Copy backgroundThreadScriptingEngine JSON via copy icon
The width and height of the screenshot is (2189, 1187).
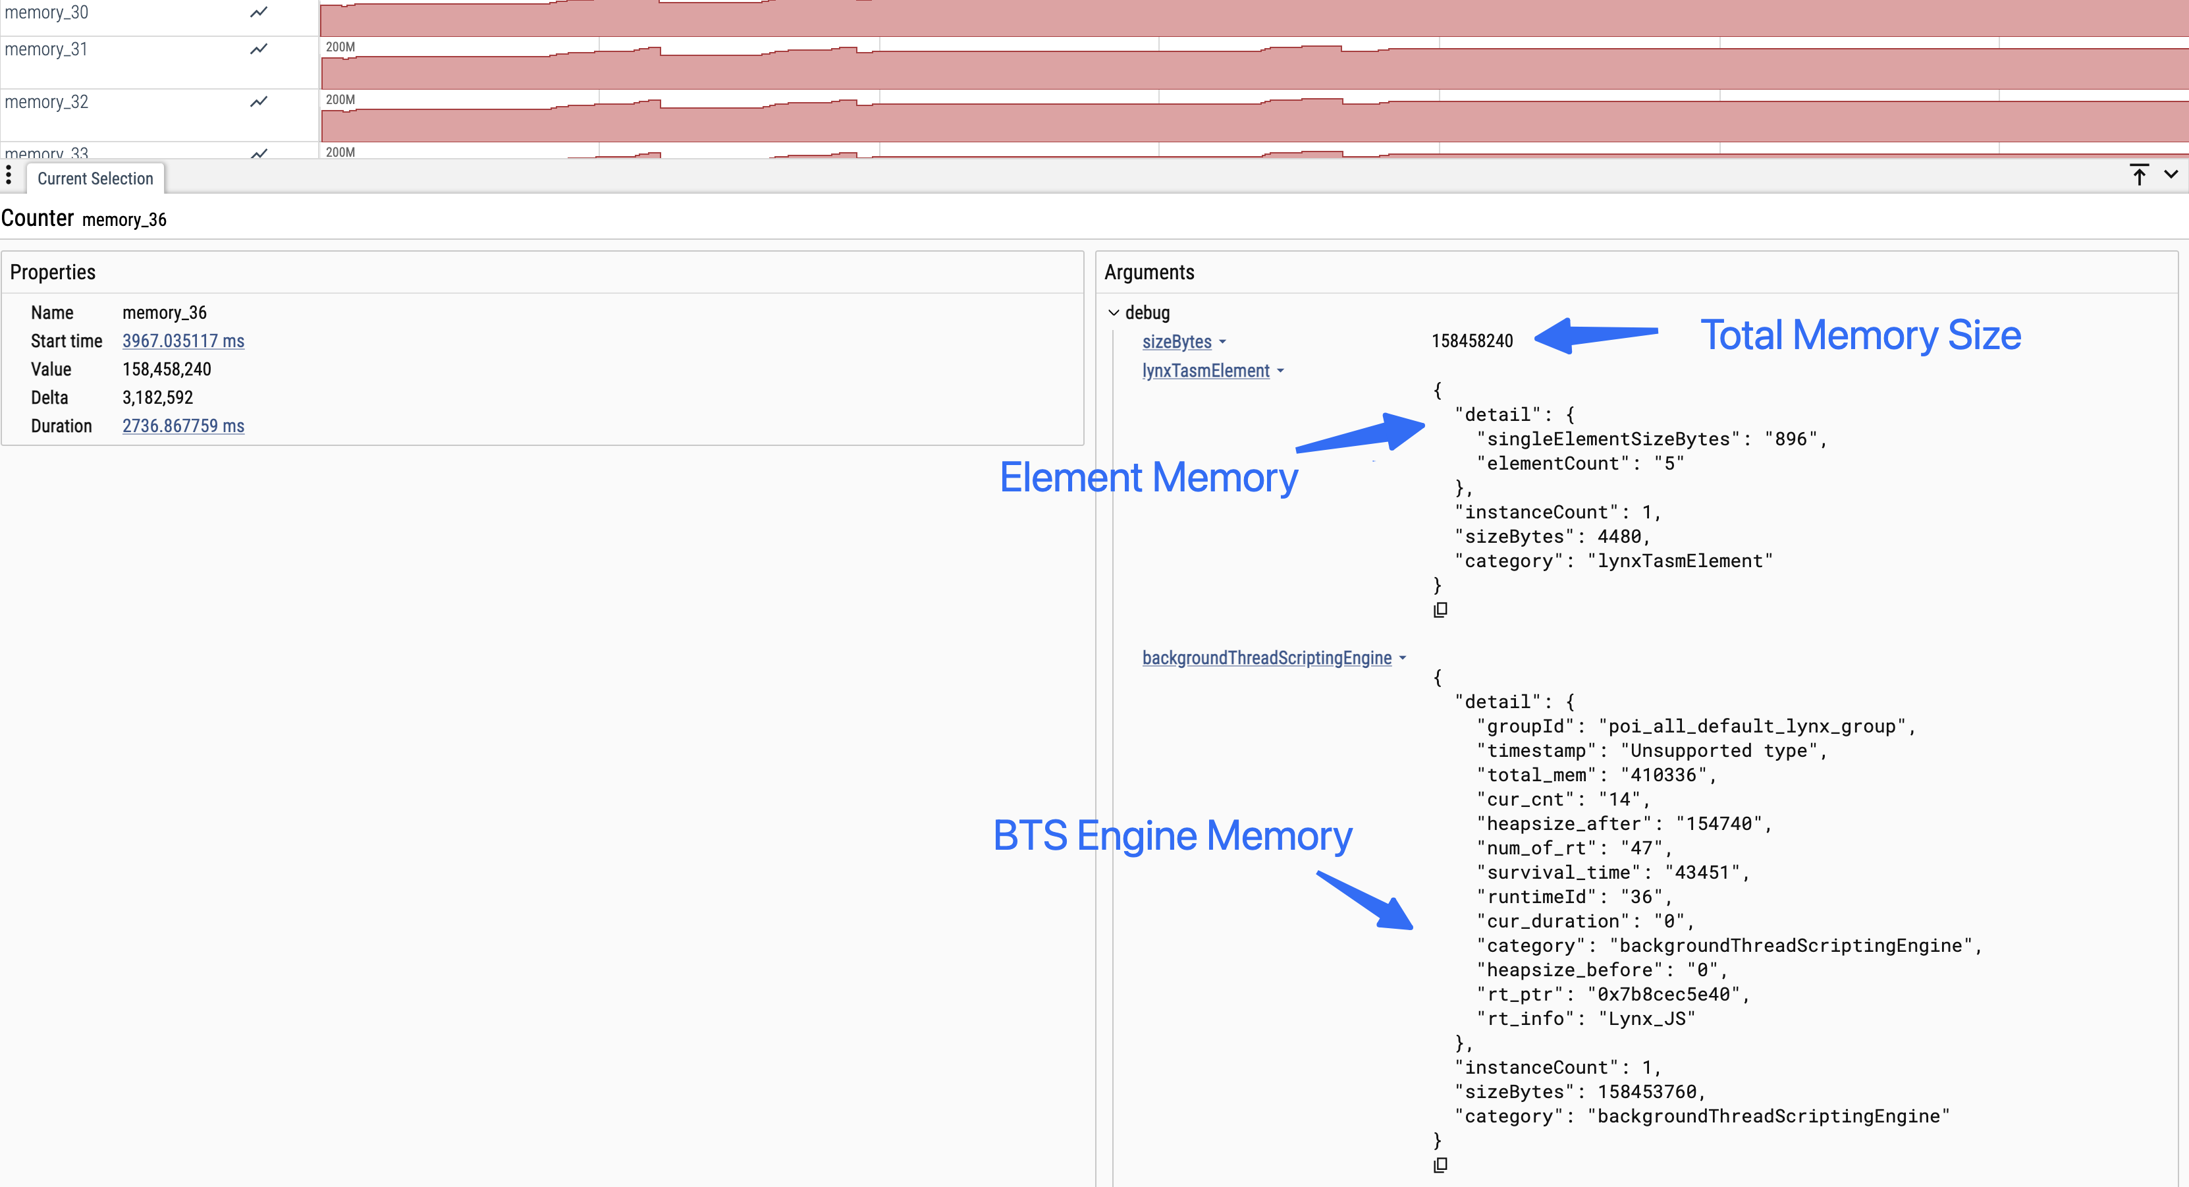tap(1440, 1165)
